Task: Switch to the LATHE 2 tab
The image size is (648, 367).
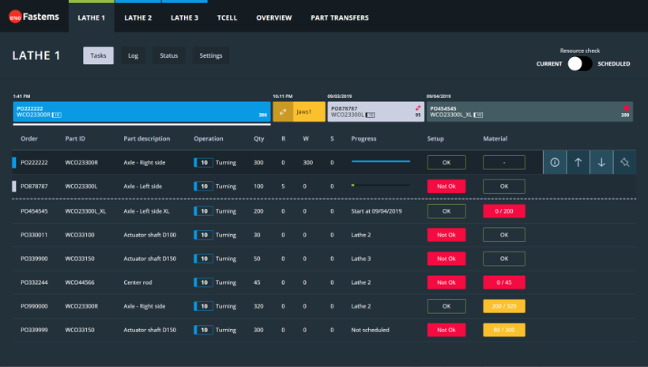Action: pos(138,17)
